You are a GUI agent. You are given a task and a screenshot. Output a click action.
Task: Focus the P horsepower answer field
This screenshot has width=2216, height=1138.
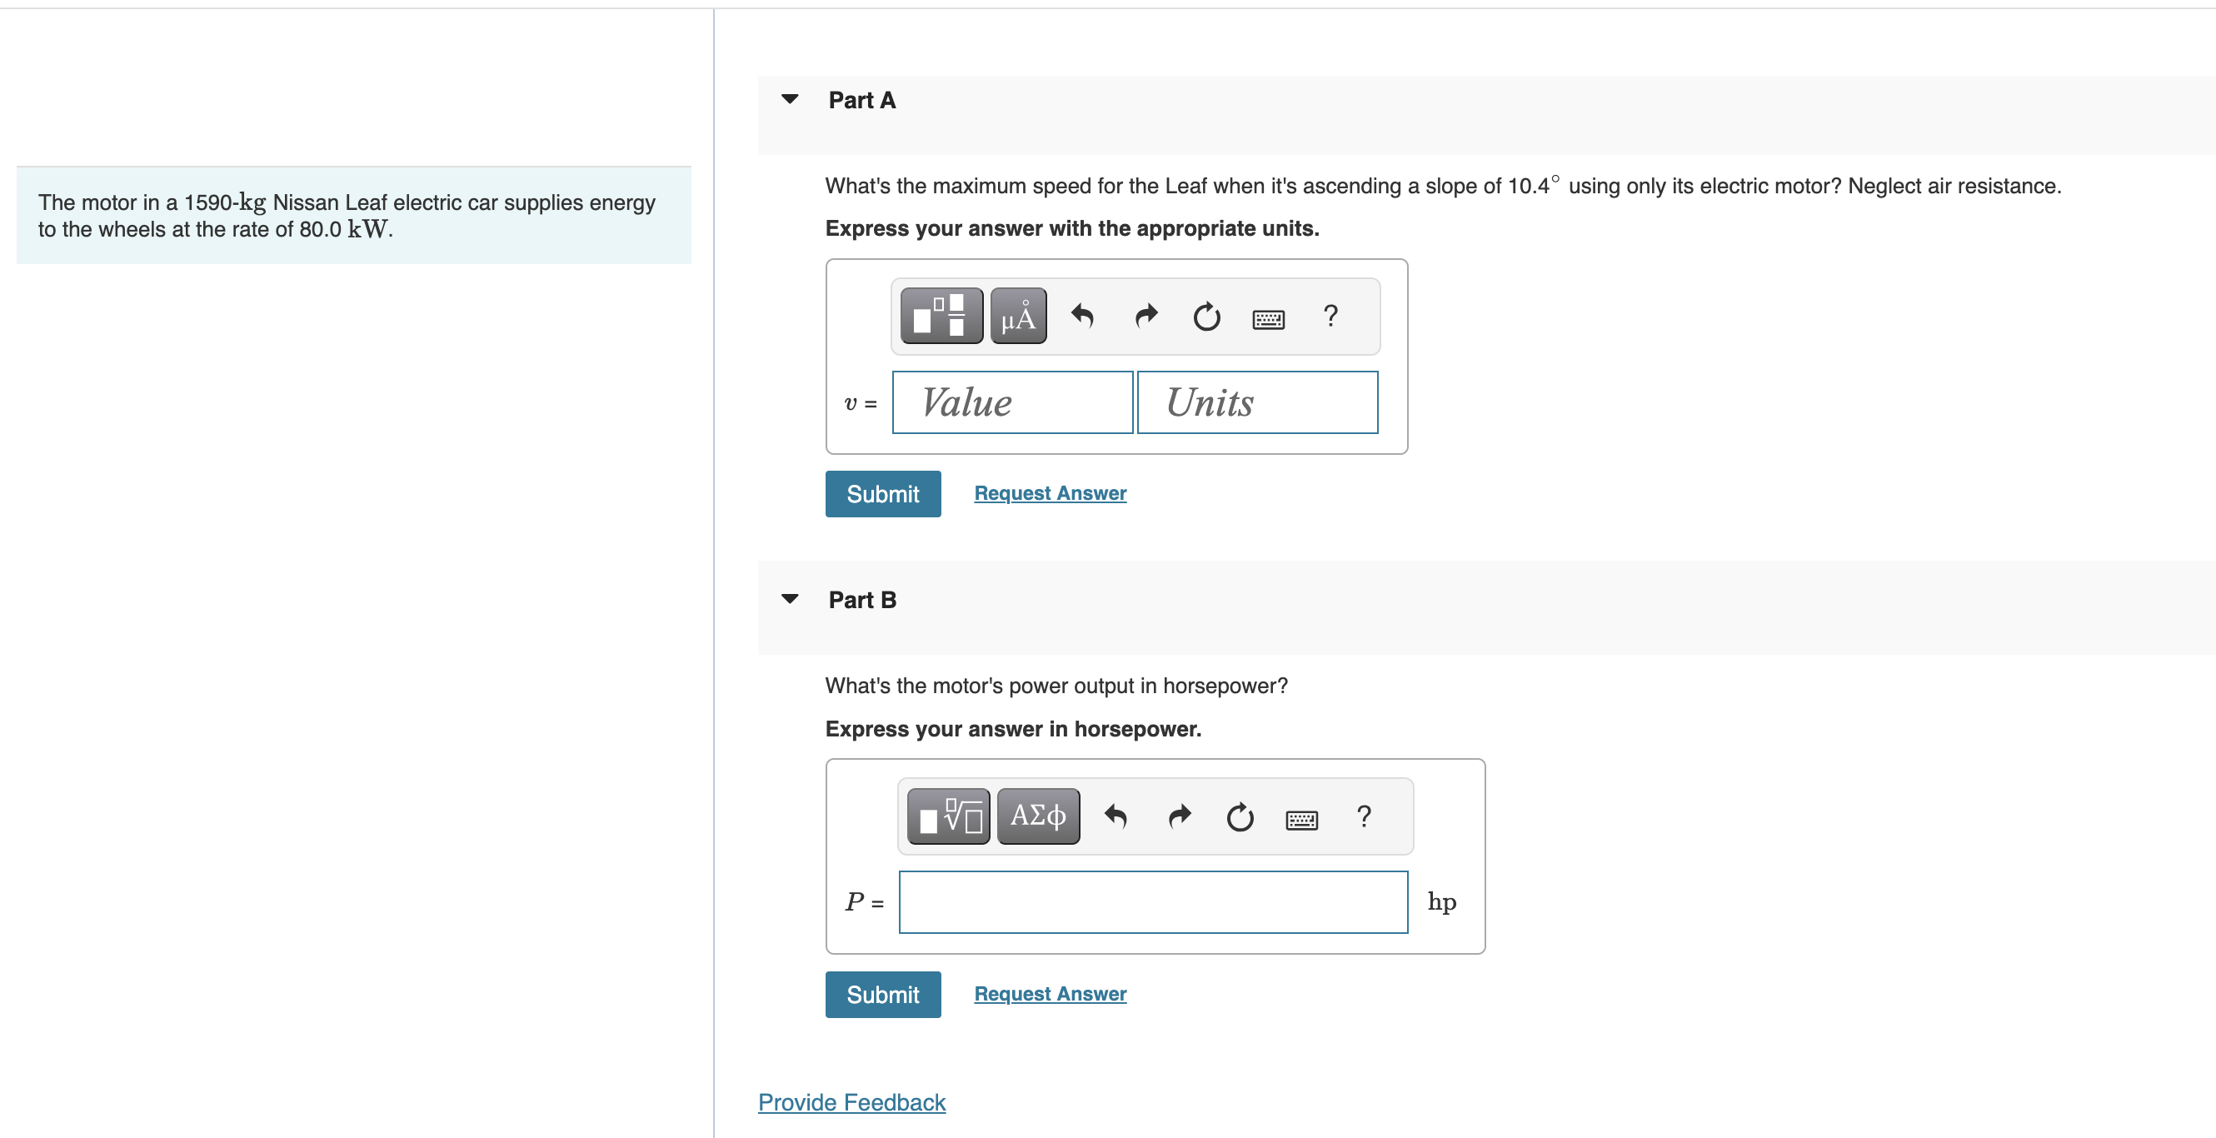tap(1153, 902)
